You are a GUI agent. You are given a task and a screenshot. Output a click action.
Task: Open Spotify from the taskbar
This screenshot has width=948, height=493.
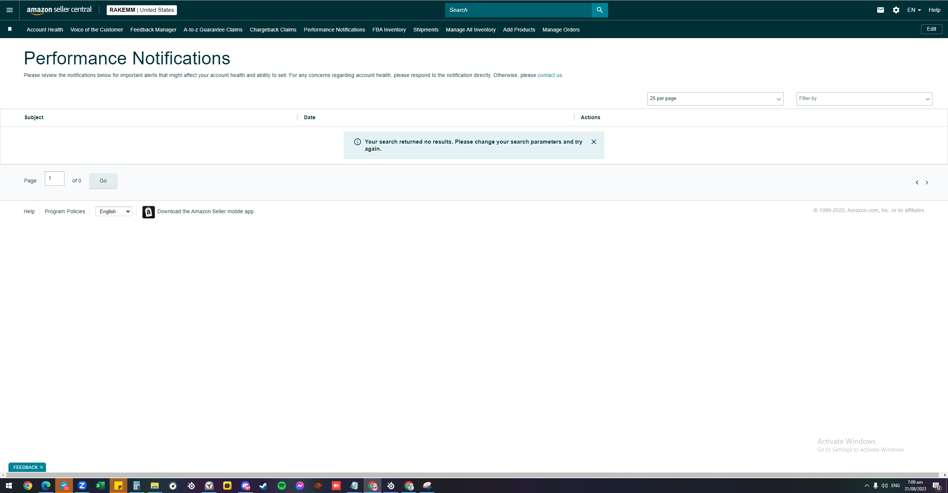[x=282, y=486]
